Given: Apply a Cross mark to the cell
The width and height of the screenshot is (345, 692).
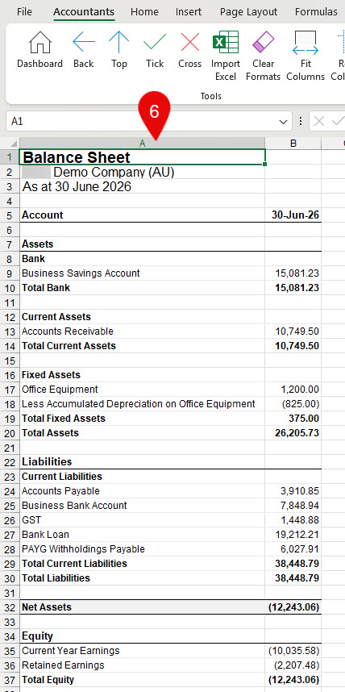Looking at the screenshot, I should pos(189,49).
